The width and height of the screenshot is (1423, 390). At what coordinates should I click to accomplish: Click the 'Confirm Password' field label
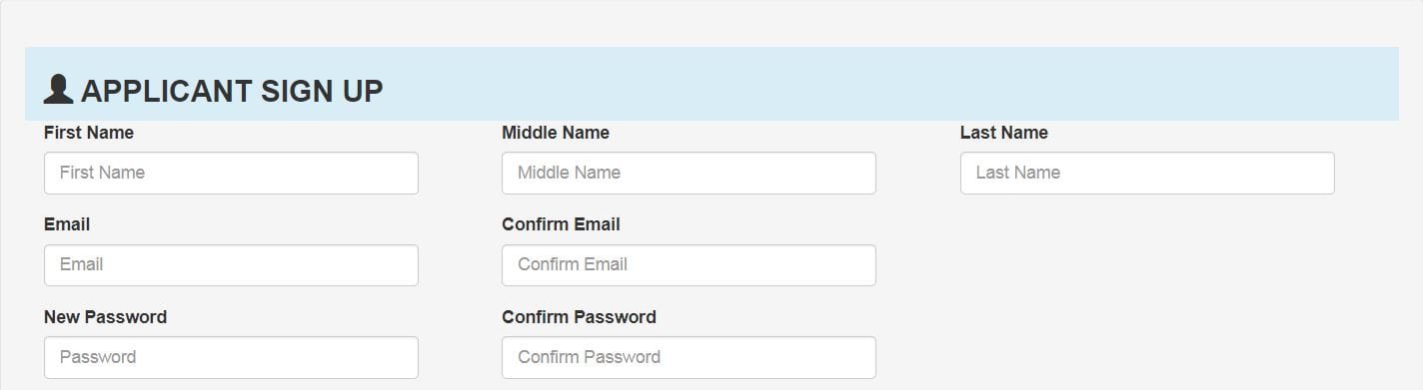[x=579, y=317]
